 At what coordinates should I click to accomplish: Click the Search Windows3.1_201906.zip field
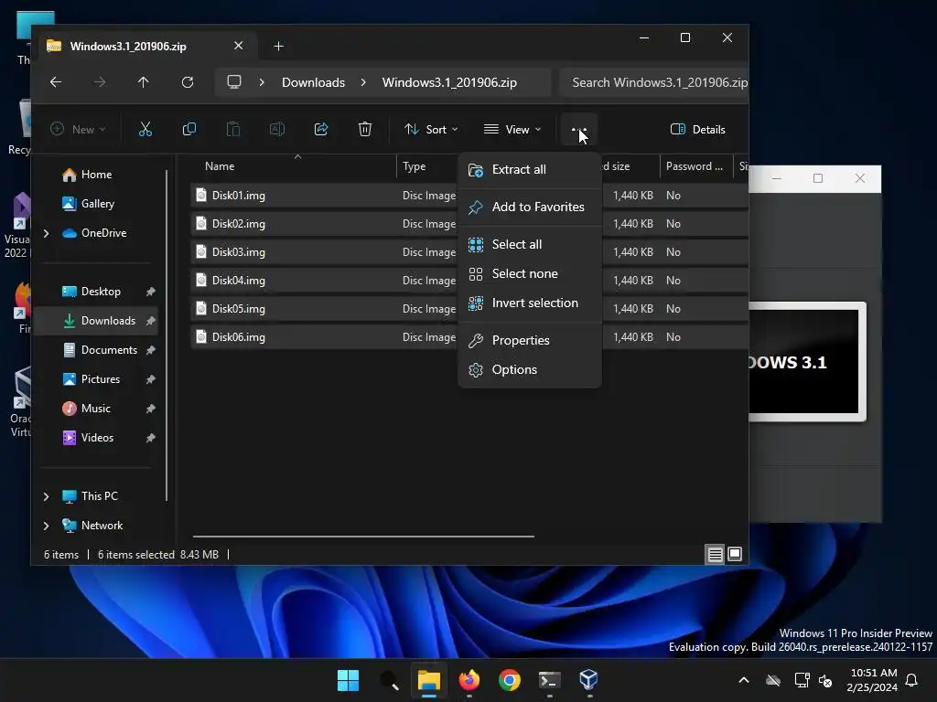pos(654,82)
